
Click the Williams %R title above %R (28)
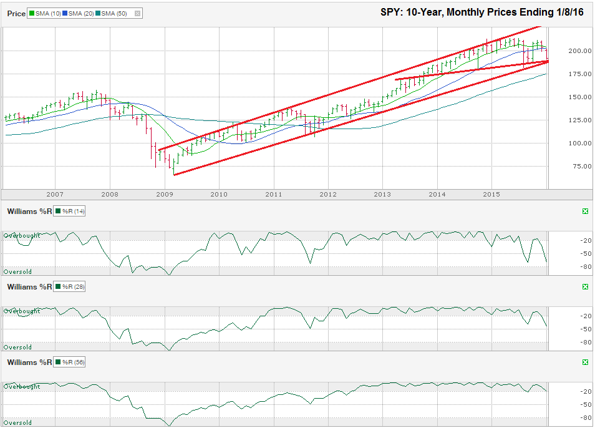click(29, 287)
